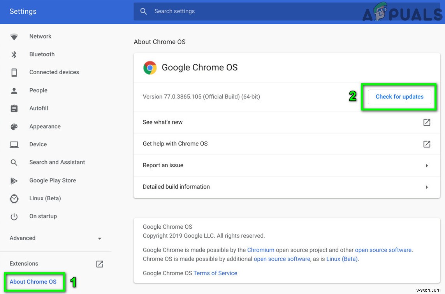Open Connected devices settings

14,72
